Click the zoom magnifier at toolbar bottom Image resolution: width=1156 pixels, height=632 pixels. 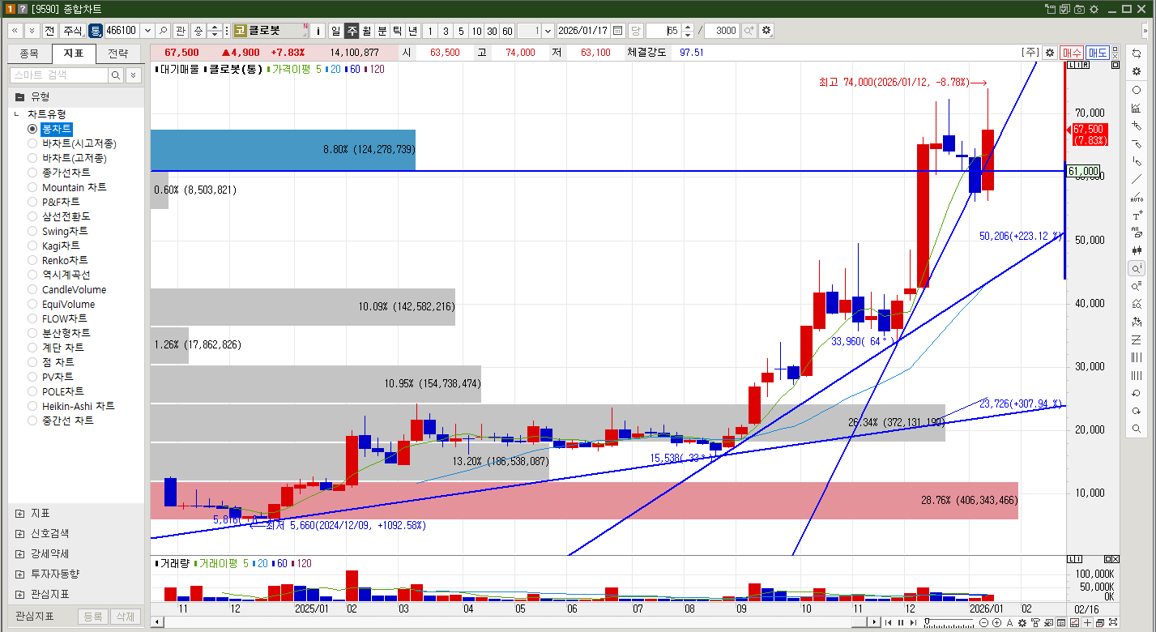pyautogui.click(x=1137, y=429)
